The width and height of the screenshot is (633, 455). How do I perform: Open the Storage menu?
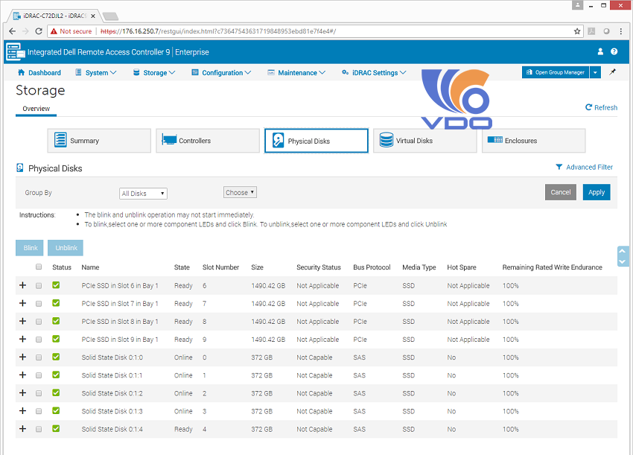pos(154,73)
